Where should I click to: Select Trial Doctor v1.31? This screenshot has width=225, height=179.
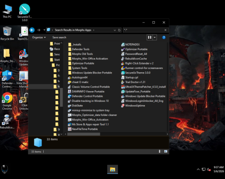[x=133, y=82]
